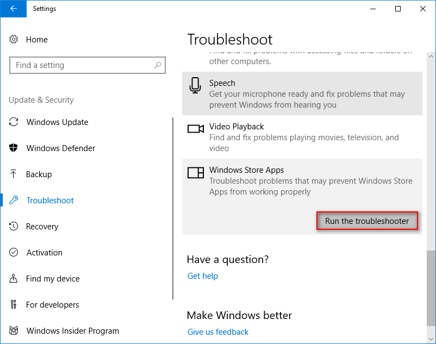Viewport: 436px width, 344px height.
Task: Select Troubleshoot in the sidebar
Action: click(50, 201)
